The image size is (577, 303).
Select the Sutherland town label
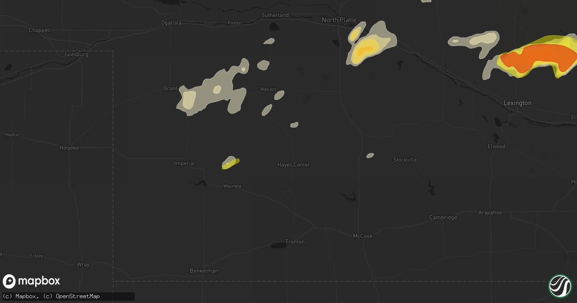coord(275,15)
